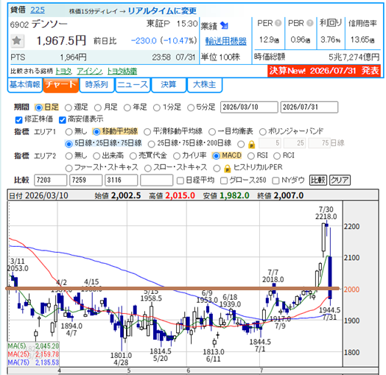The width and height of the screenshot is (386, 375).
Task: Toggle グロース250 comparison checkbox
Action: point(224,181)
